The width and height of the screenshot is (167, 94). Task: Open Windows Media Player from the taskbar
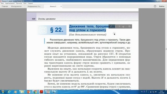[15, 92]
